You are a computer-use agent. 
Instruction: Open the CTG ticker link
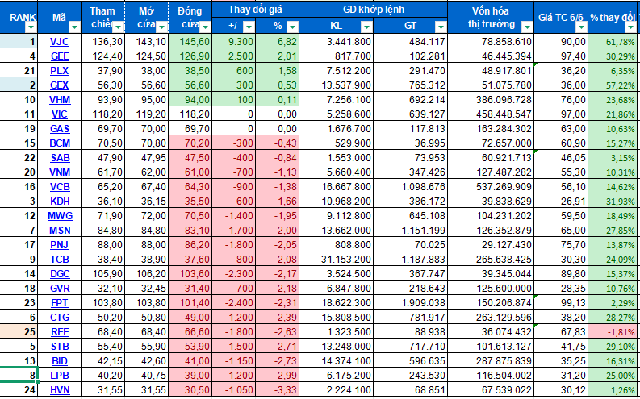pyautogui.click(x=59, y=318)
